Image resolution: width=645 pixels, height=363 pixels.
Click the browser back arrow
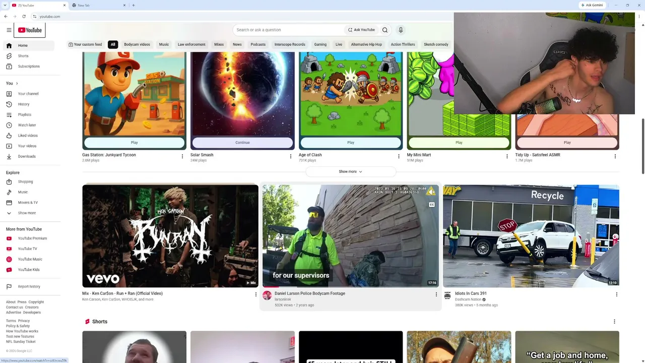click(x=6, y=17)
